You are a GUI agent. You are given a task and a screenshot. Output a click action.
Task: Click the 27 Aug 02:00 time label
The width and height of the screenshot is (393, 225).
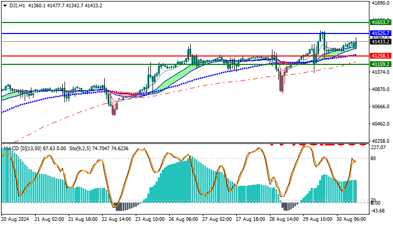tap(217, 219)
